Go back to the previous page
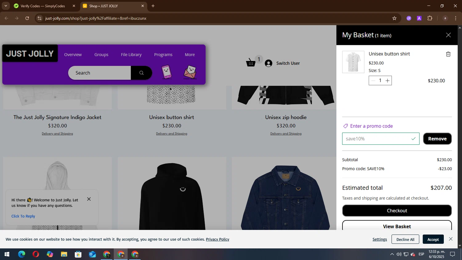 click(6, 18)
